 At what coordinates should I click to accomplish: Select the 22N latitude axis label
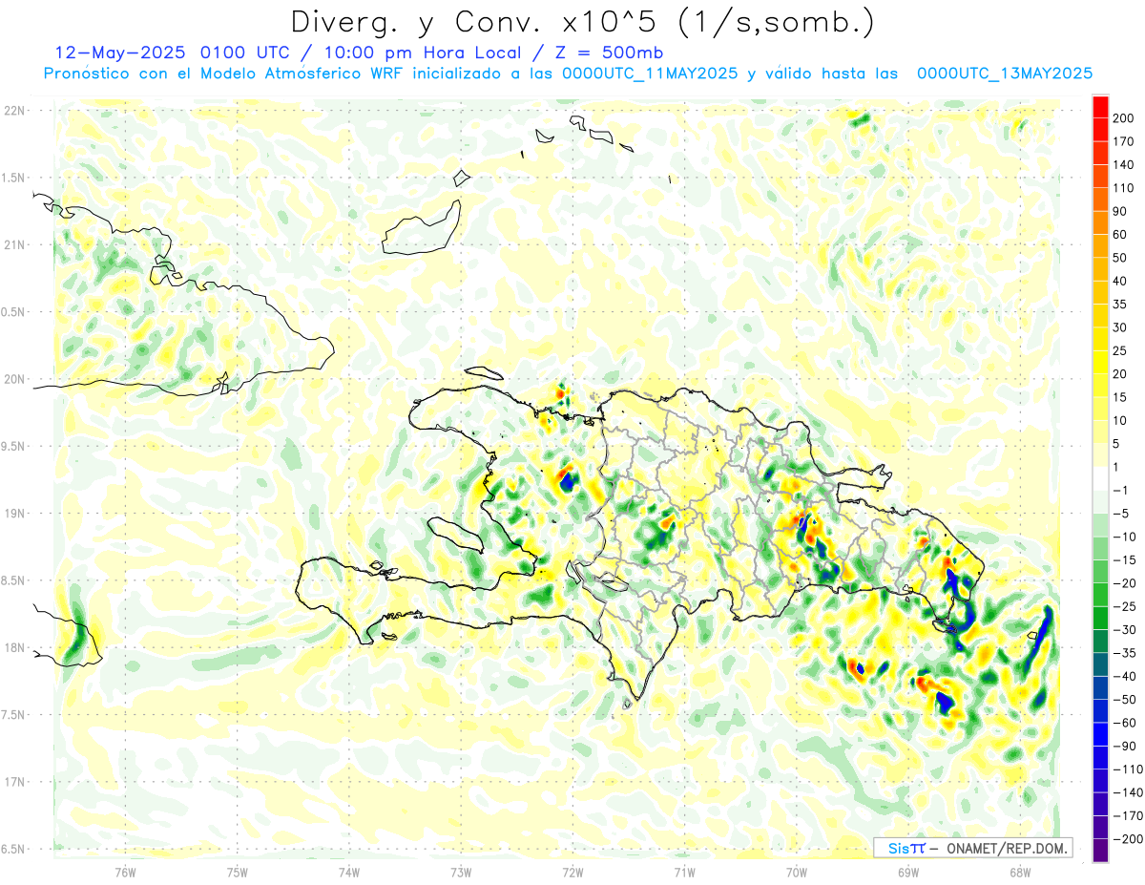[14, 111]
